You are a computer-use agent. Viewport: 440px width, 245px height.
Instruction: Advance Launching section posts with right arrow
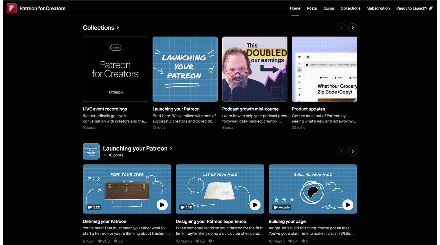(x=352, y=151)
